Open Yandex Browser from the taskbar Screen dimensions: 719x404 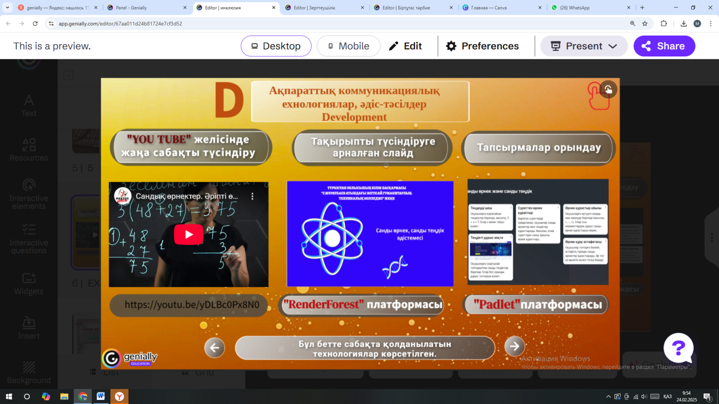pos(120,397)
